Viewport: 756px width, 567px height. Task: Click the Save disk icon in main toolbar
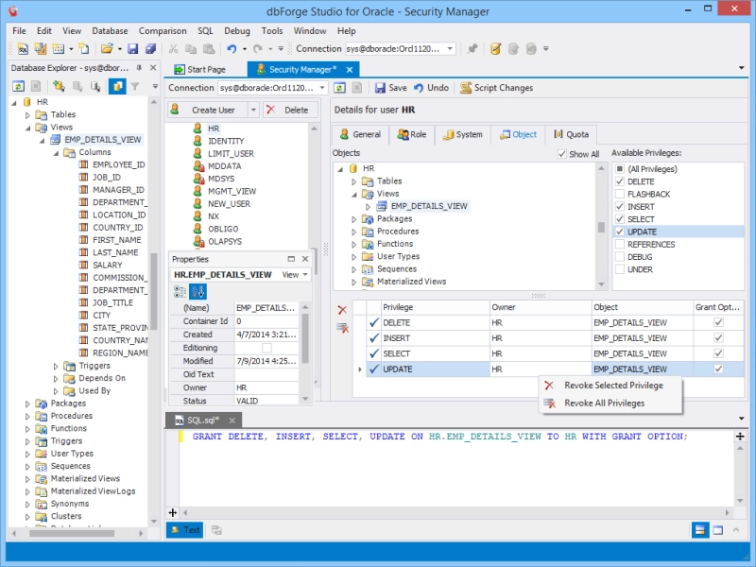tap(132, 49)
